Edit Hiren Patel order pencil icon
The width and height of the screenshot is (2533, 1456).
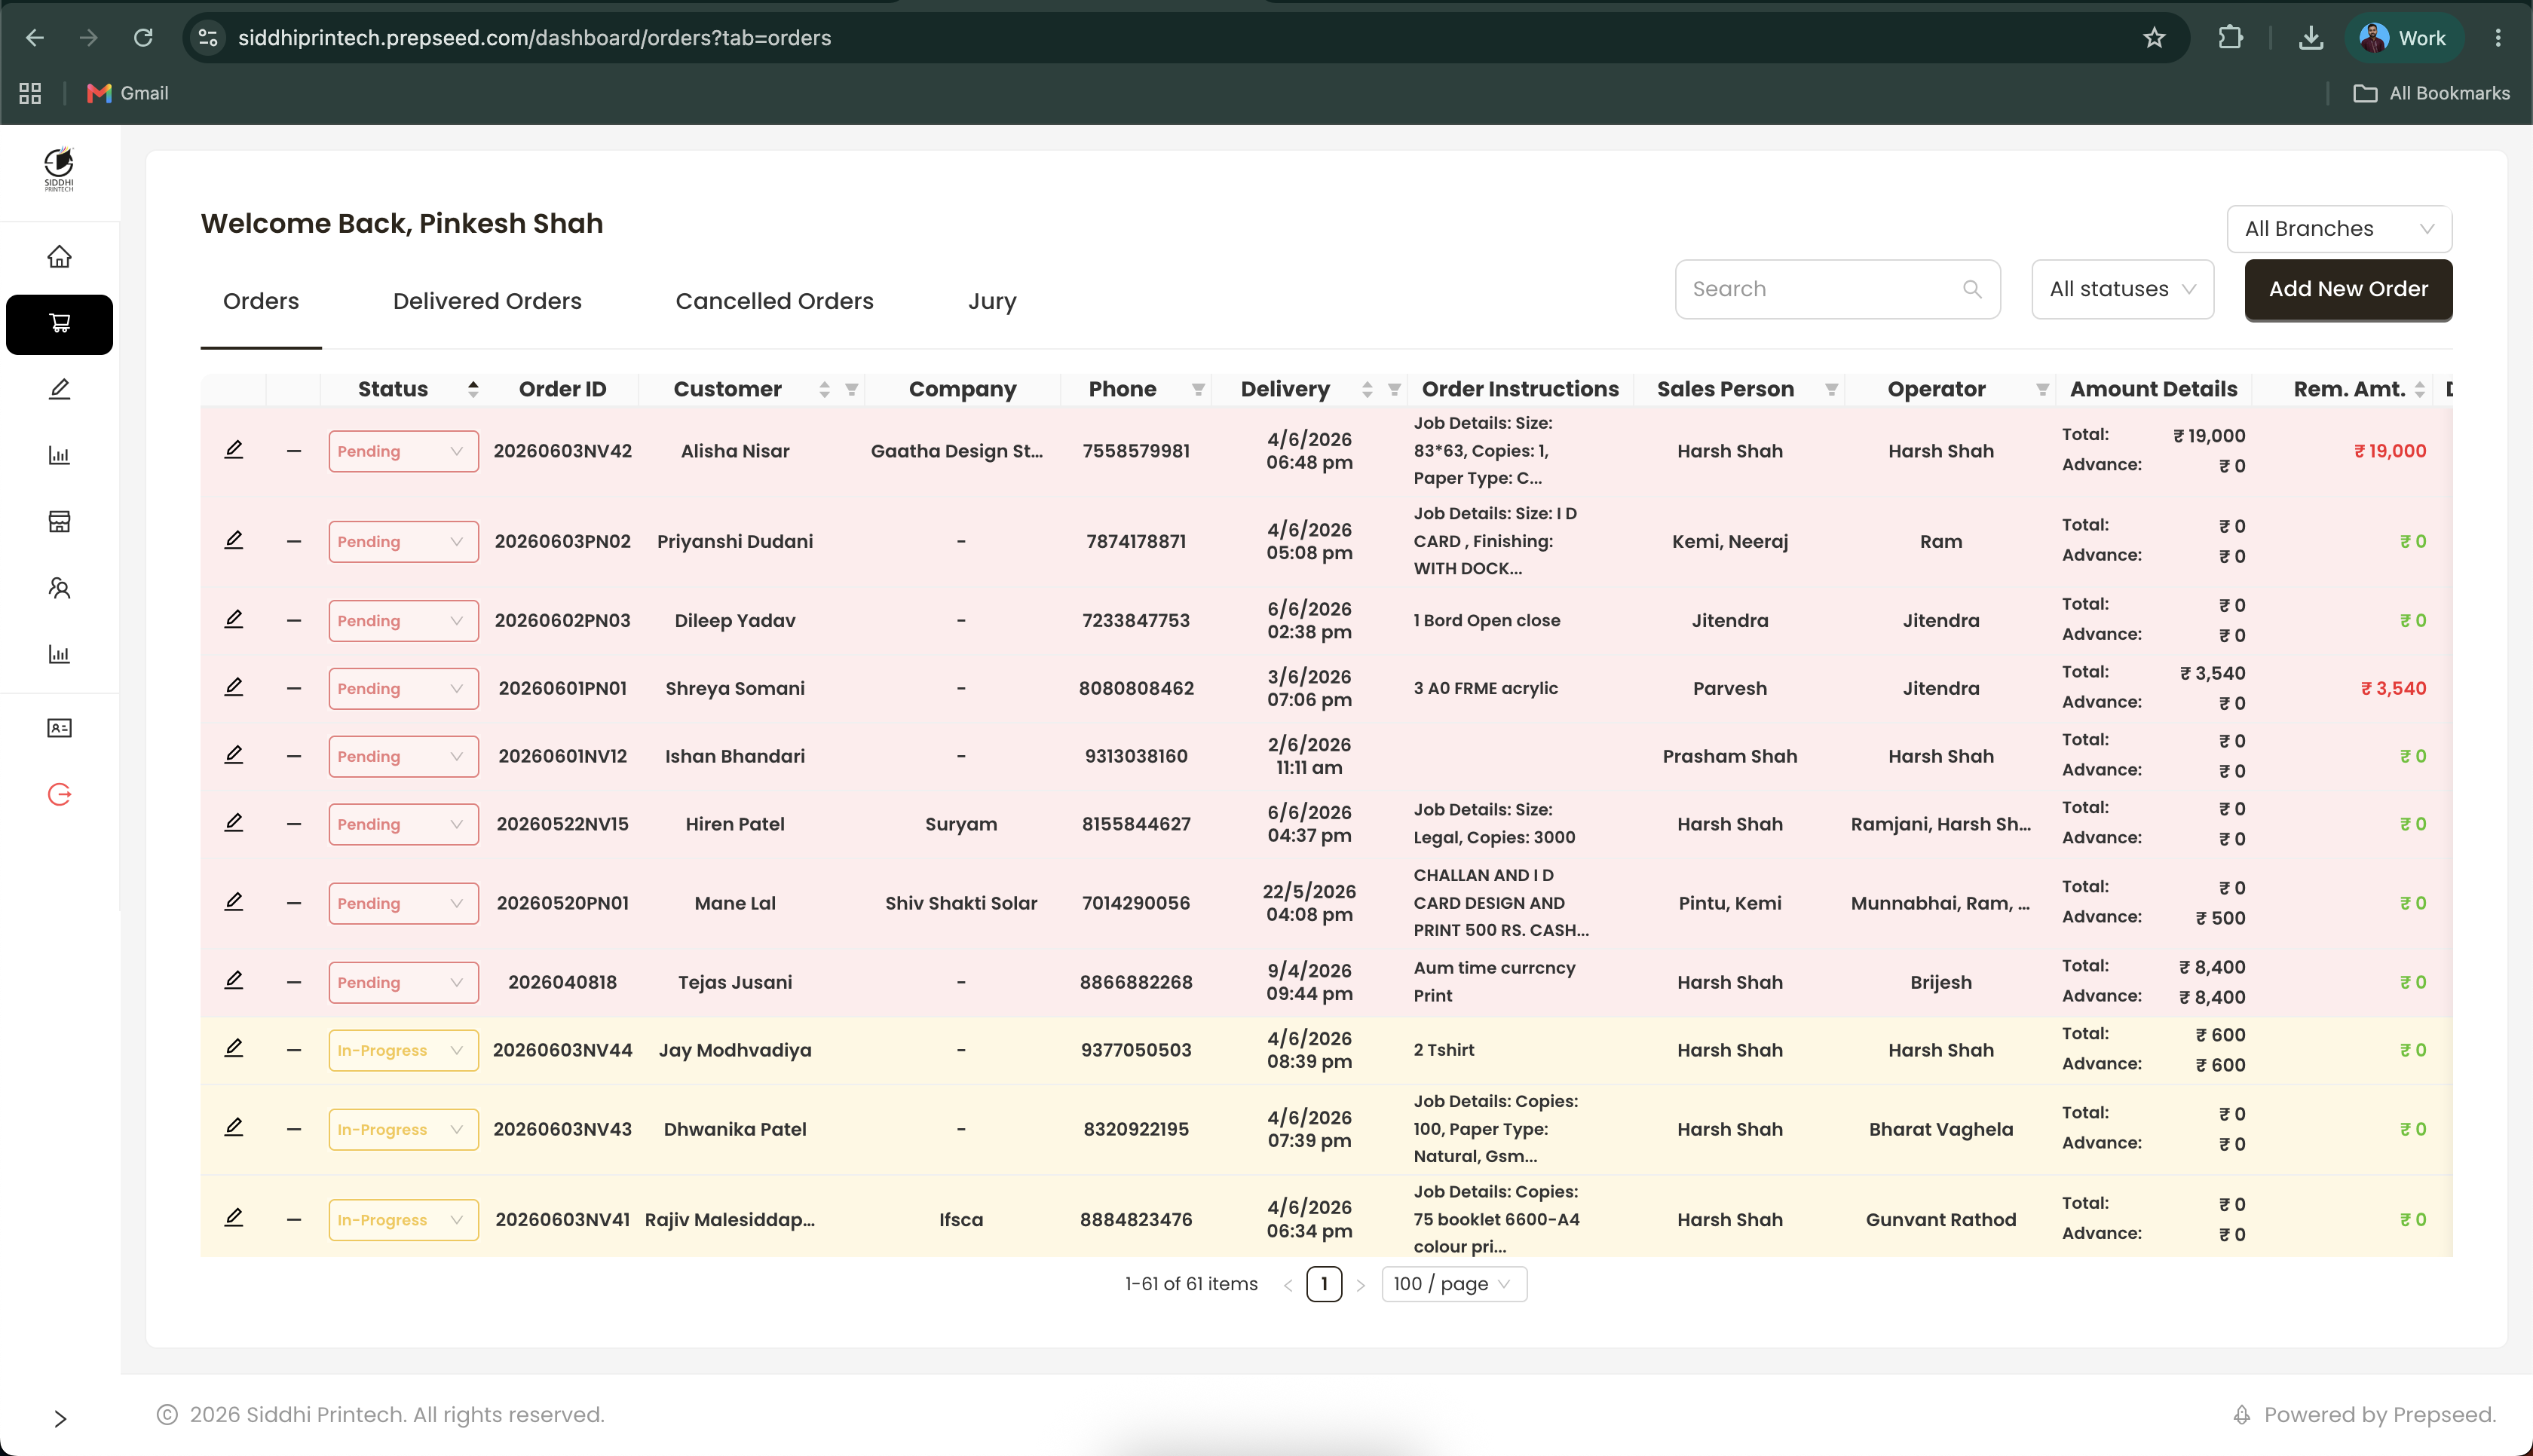[234, 823]
